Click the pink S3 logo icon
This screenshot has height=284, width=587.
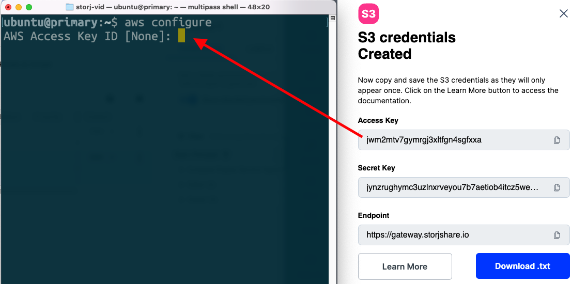point(369,14)
